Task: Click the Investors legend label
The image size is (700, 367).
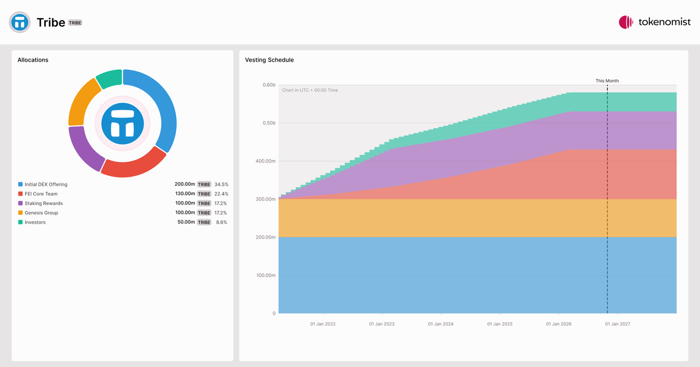Action: [35, 222]
